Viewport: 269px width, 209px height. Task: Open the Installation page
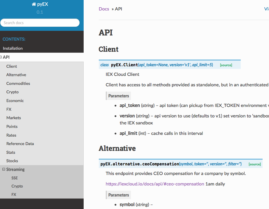tap(13, 49)
